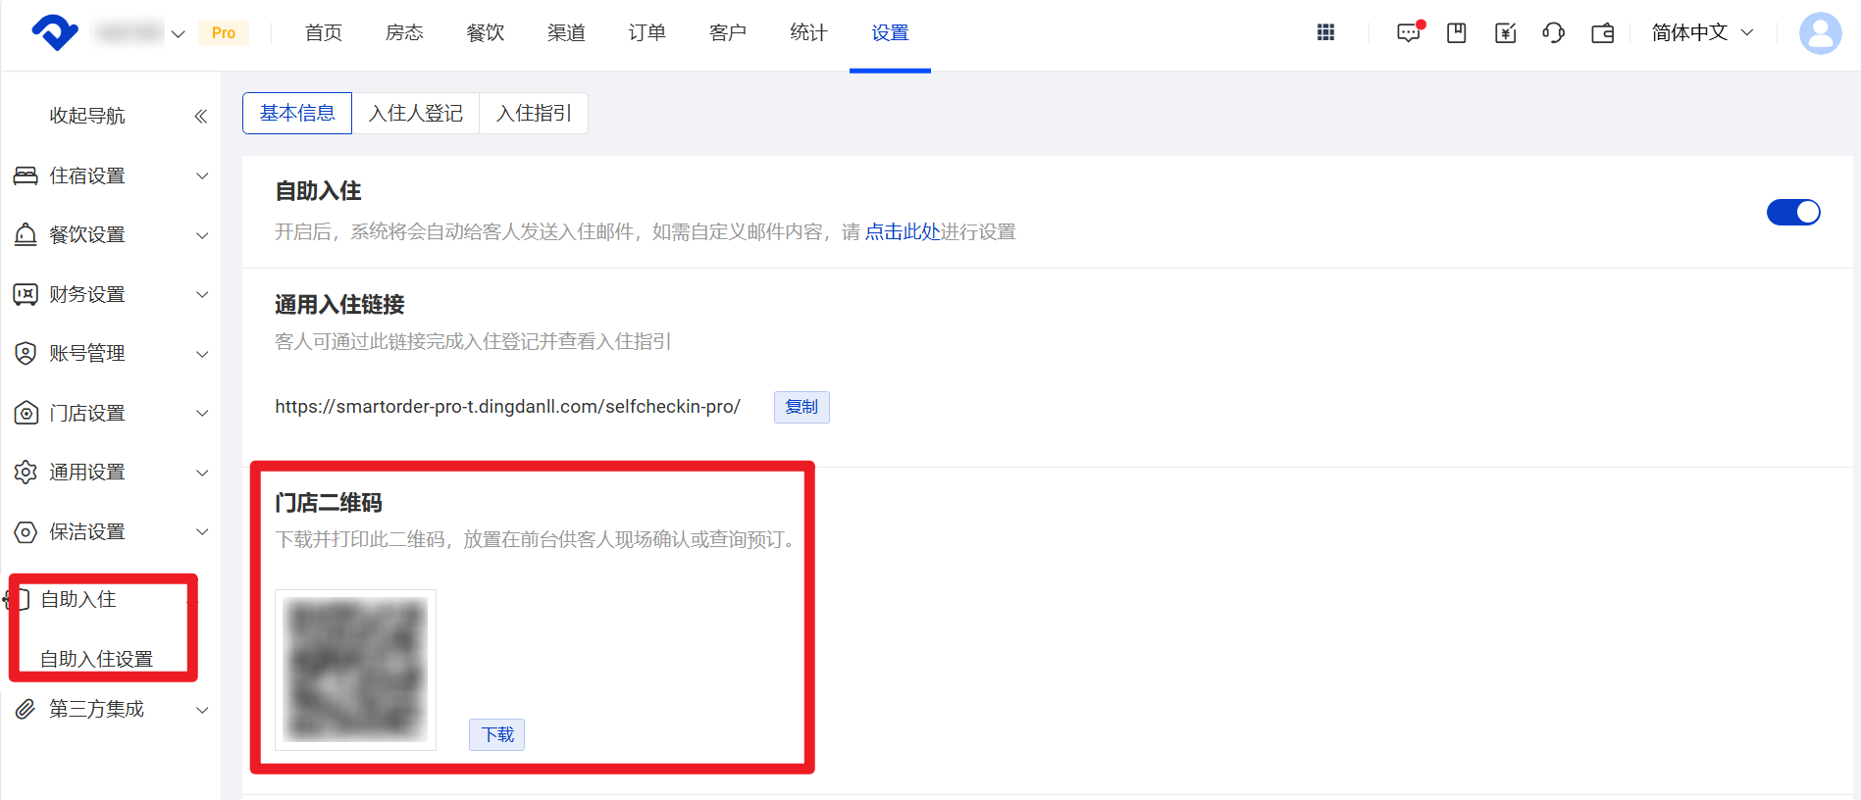Collapse navigation with double-arrow icon
This screenshot has width=1861, height=800.
(x=200, y=116)
